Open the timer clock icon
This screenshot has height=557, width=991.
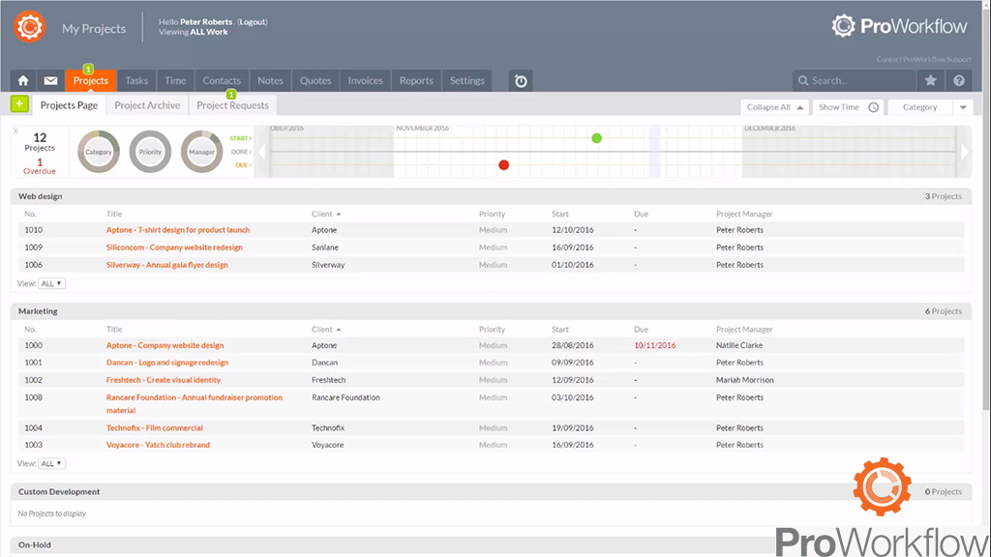tap(521, 81)
